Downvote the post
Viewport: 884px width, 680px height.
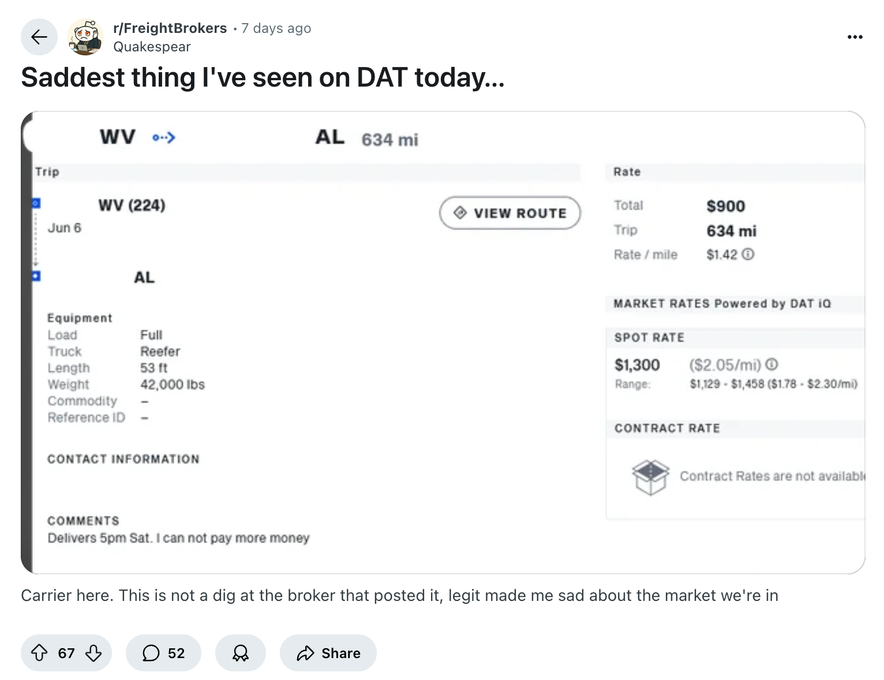tap(93, 653)
